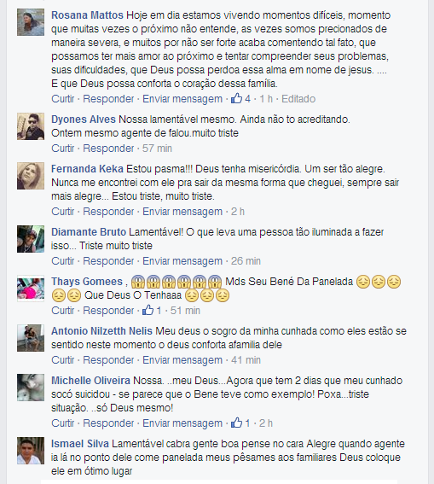This screenshot has width=434, height=484.
Task: Click Curtir under Michelle Oliveira's comment
Action: pos(63,423)
